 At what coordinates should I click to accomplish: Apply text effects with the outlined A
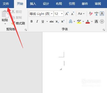coord(71,21)
